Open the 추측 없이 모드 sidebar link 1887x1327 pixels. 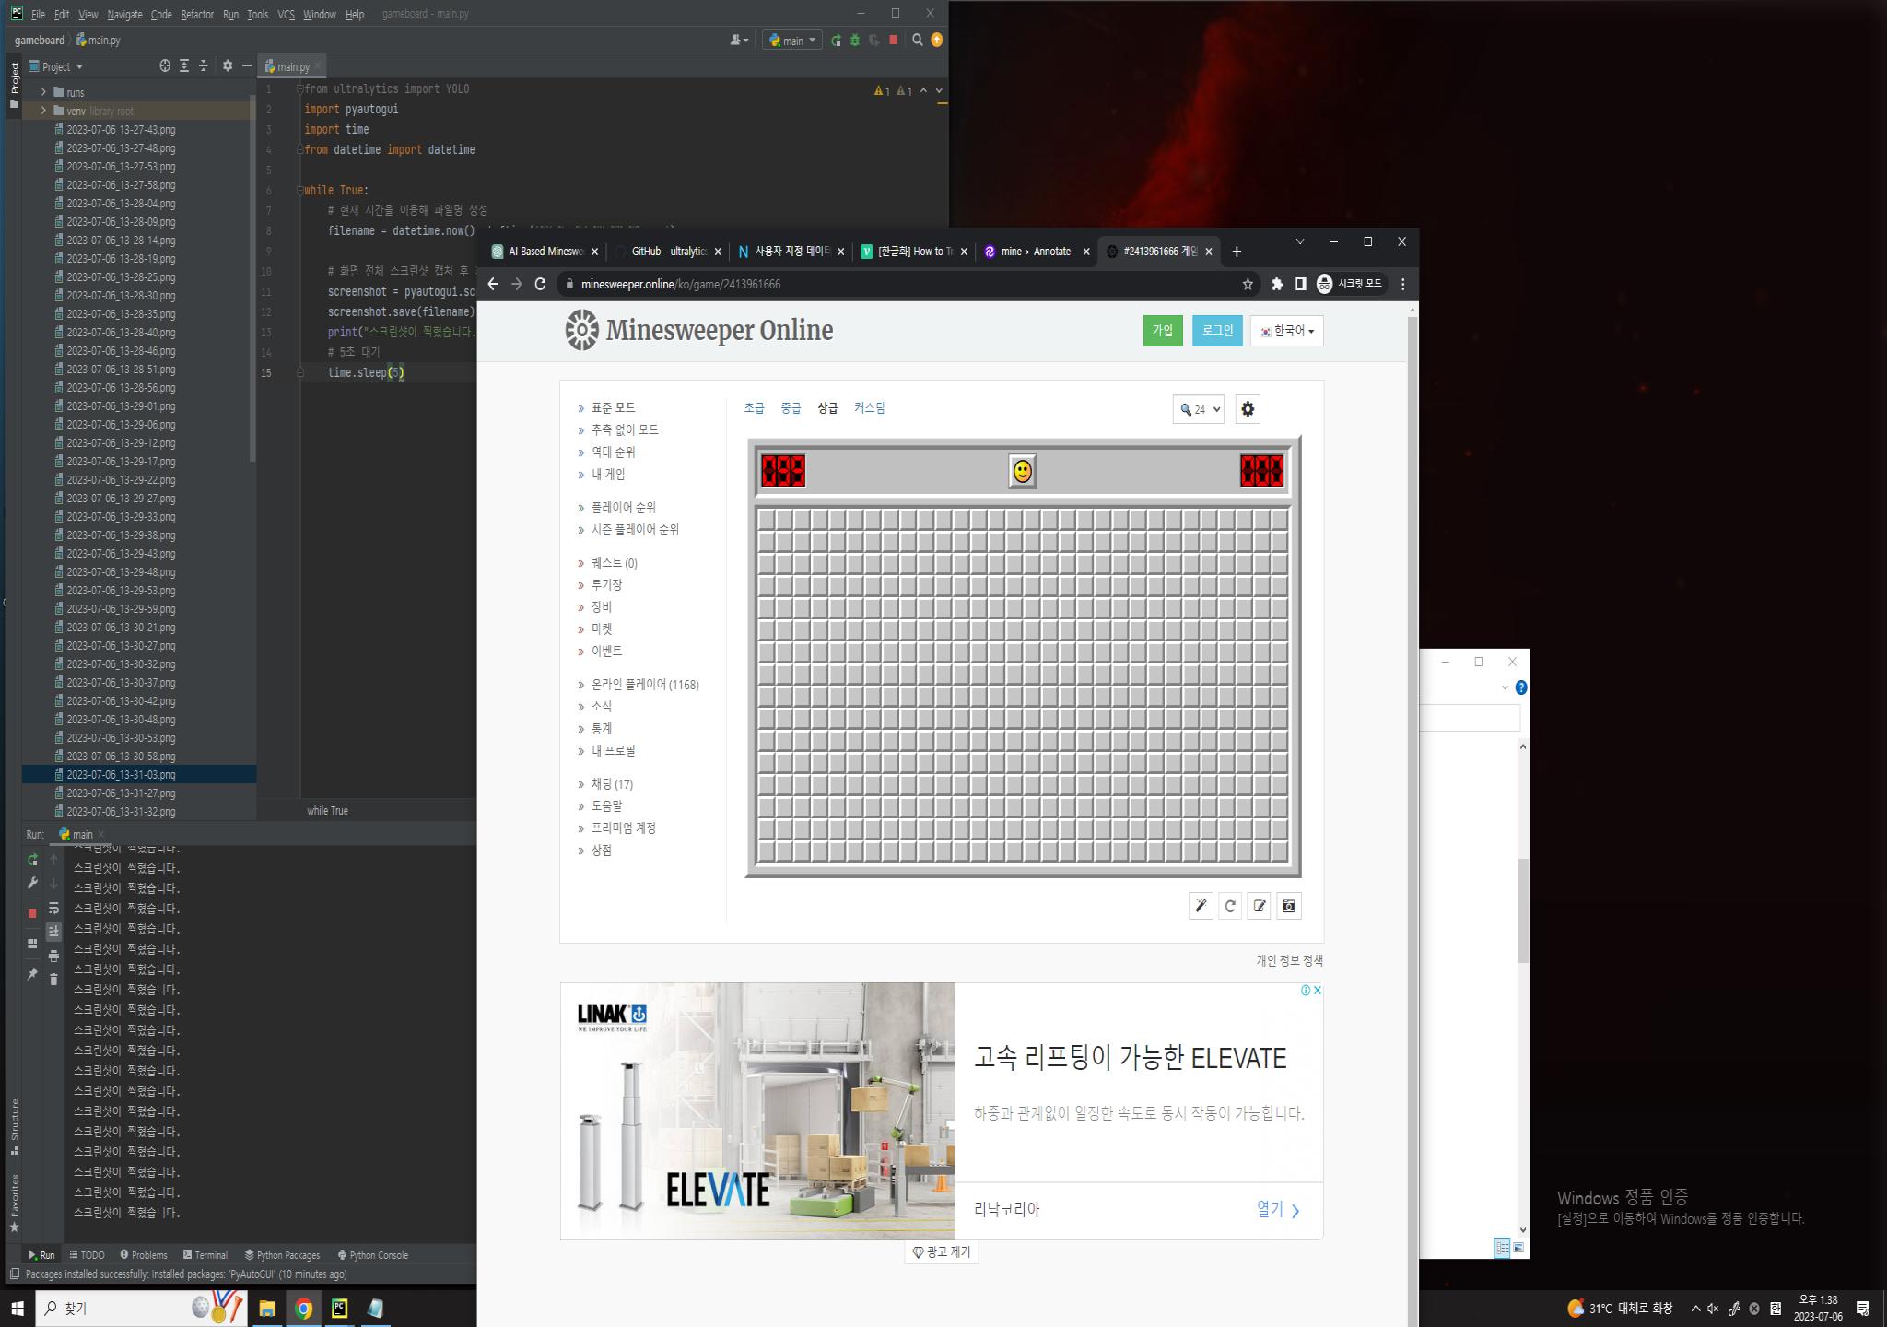625,430
